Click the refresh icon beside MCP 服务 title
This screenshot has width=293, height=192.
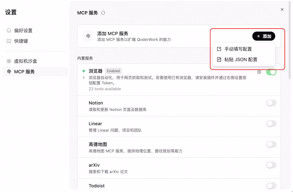tap(103, 13)
